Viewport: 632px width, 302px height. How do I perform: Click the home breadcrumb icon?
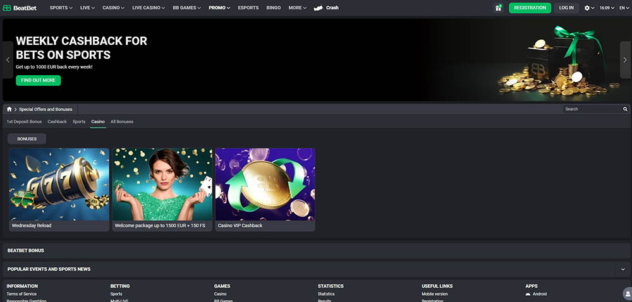(9, 109)
